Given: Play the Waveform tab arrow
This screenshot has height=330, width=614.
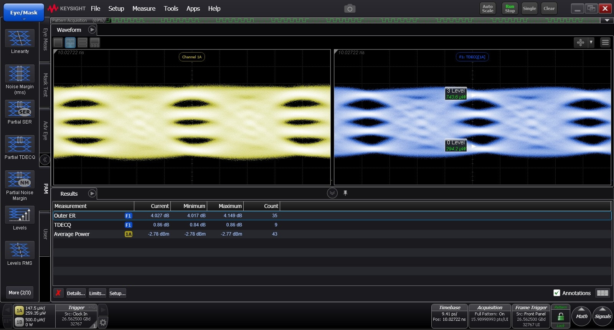Looking at the screenshot, I should [x=92, y=30].
